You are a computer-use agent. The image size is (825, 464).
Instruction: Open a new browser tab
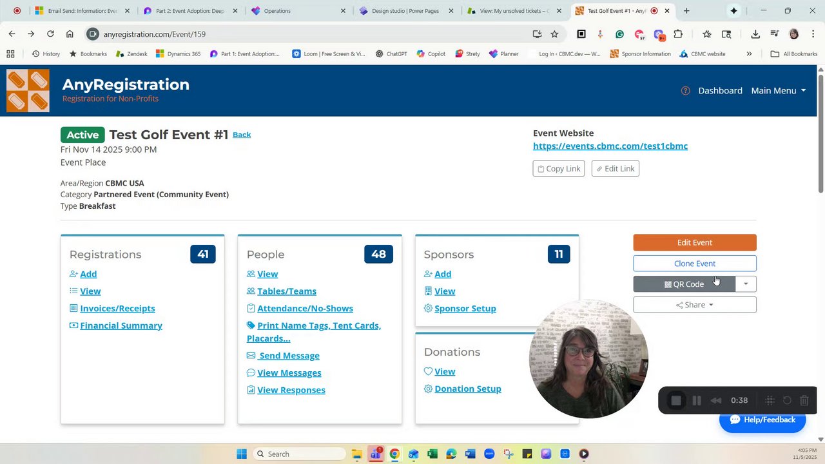click(x=686, y=11)
